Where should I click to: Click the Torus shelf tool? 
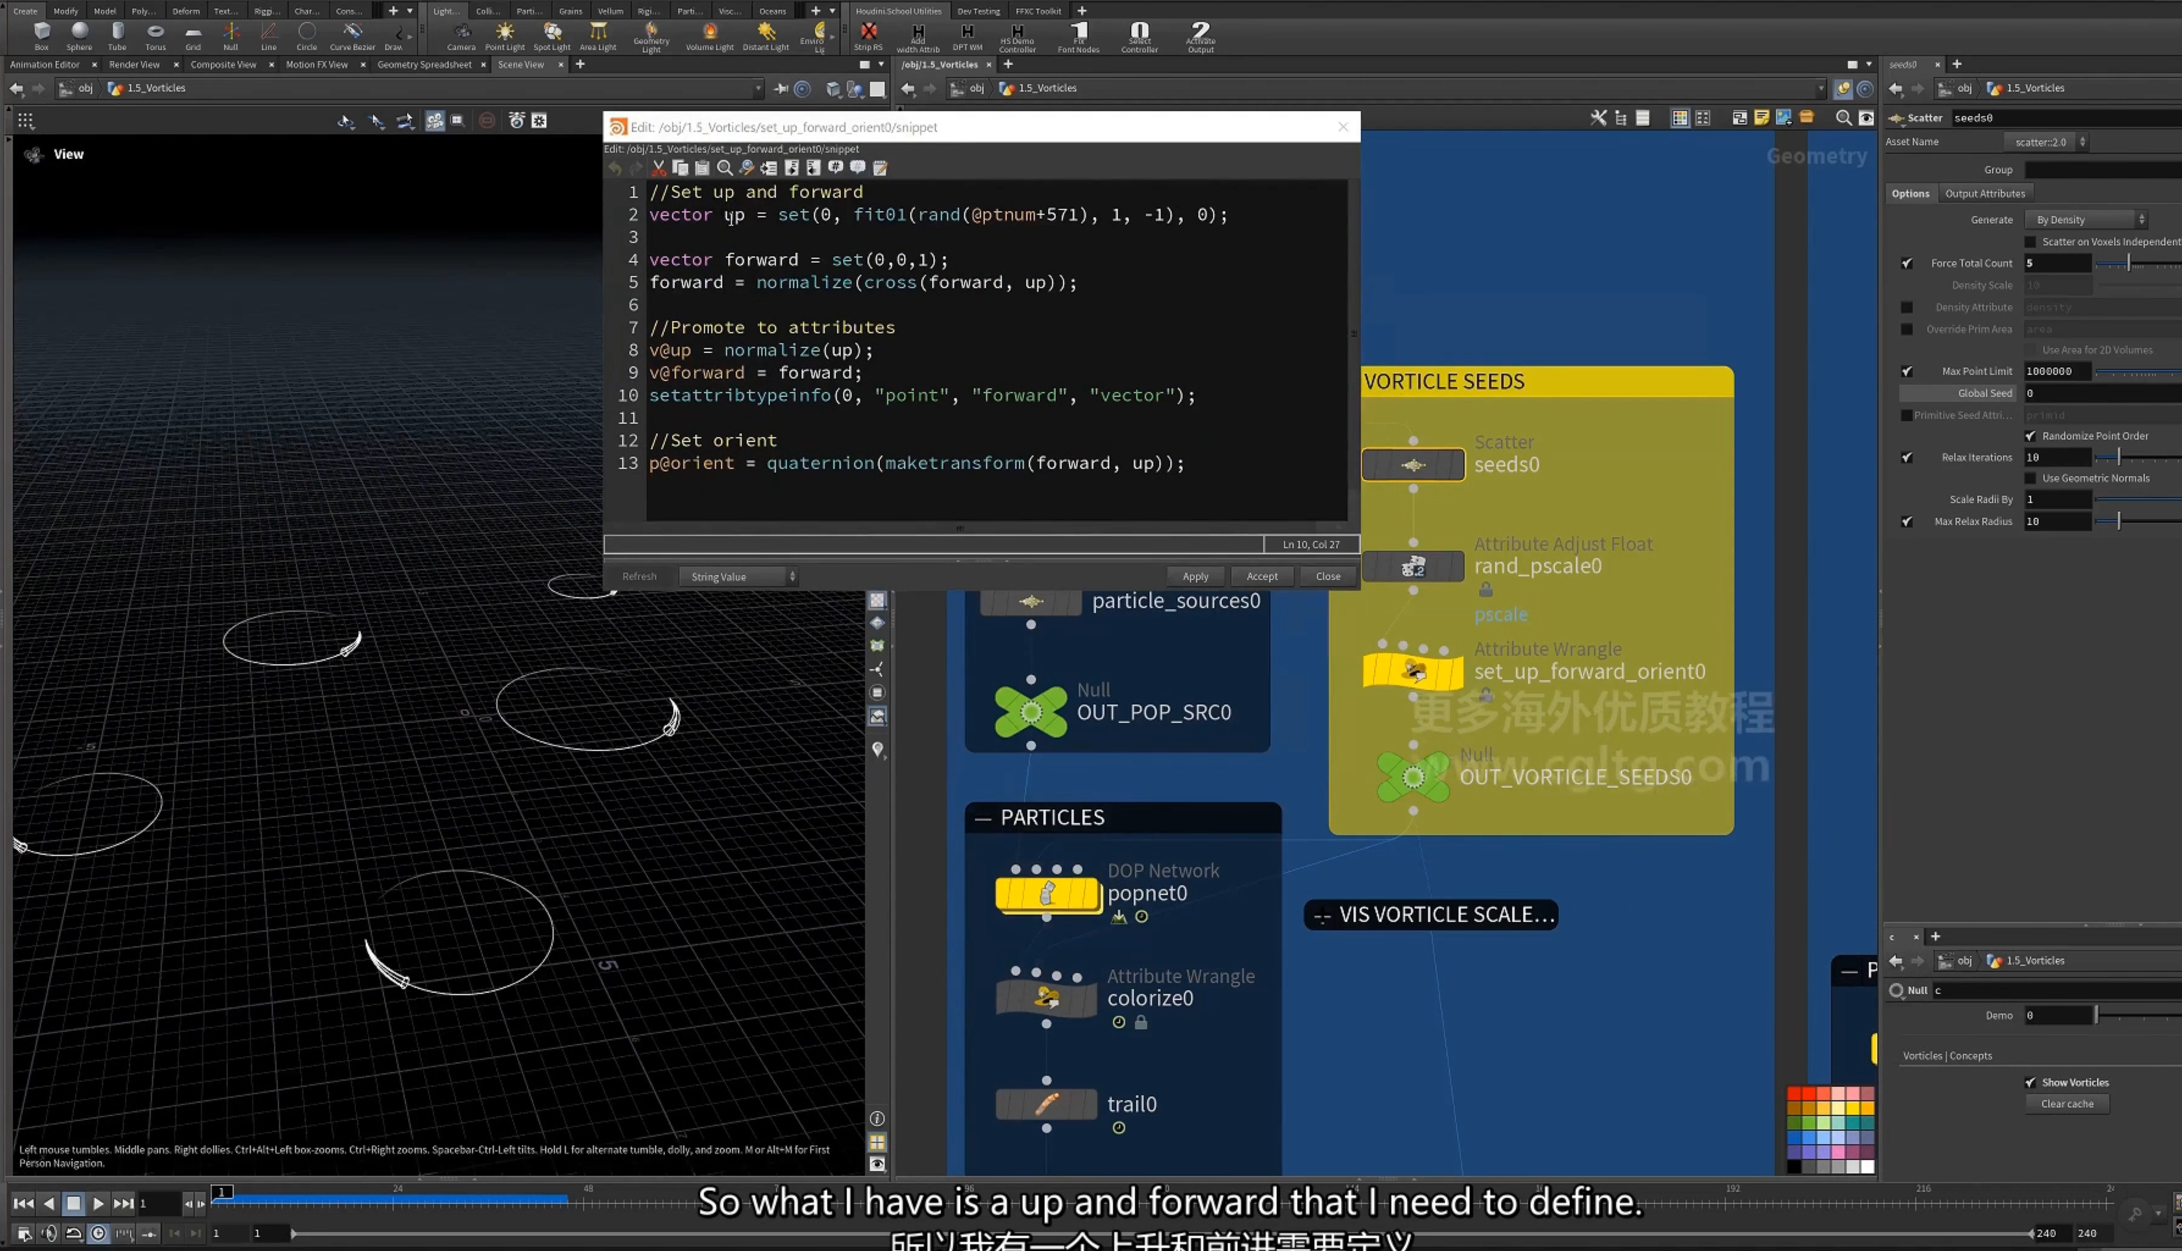pyautogui.click(x=156, y=36)
